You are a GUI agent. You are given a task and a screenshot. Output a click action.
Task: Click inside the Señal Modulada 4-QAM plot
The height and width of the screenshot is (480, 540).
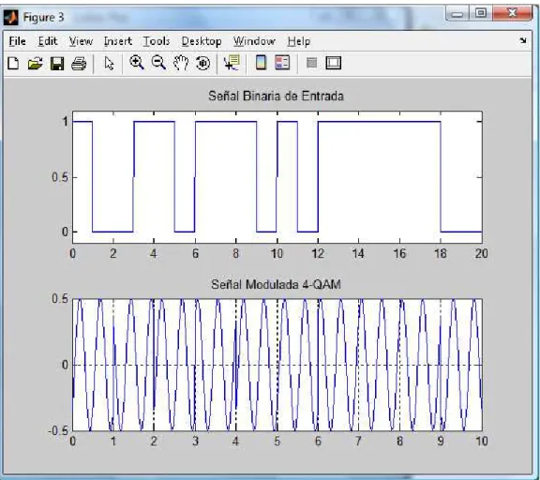pos(277,365)
